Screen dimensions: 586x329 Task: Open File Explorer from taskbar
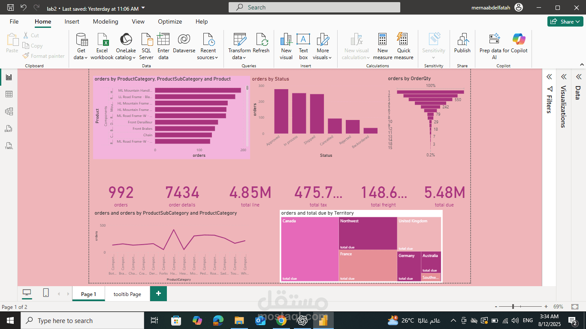point(239,320)
